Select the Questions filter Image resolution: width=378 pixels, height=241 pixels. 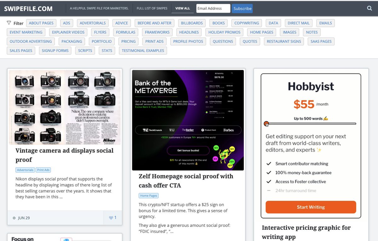click(223, 41)
